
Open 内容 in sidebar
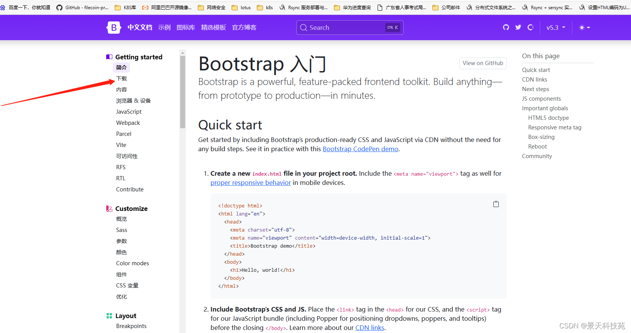click(x=122, y=90)
